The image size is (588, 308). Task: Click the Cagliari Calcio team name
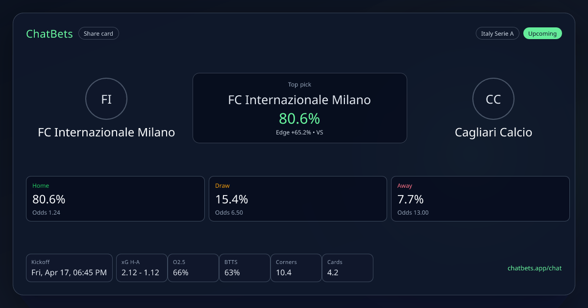click(493, 132)
